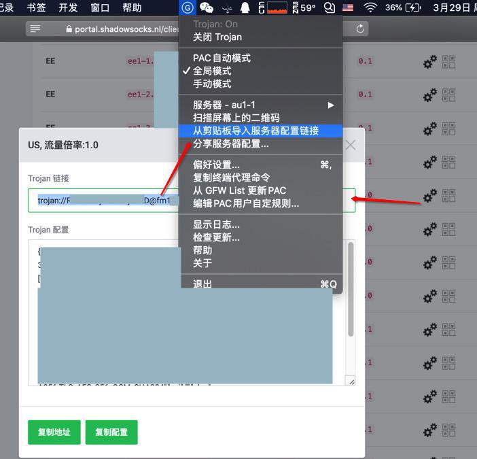This screenshot has height=459, width=477.
Task: Choose 帮助 in the Trojan dropdown menu
Action: click(260, 250)
